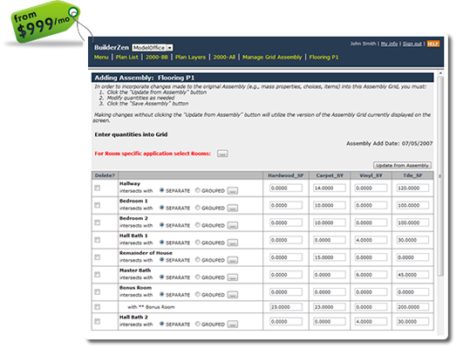The image size is (456, 349).
Task: Click the Tile_SF column header
Action: 412,175
